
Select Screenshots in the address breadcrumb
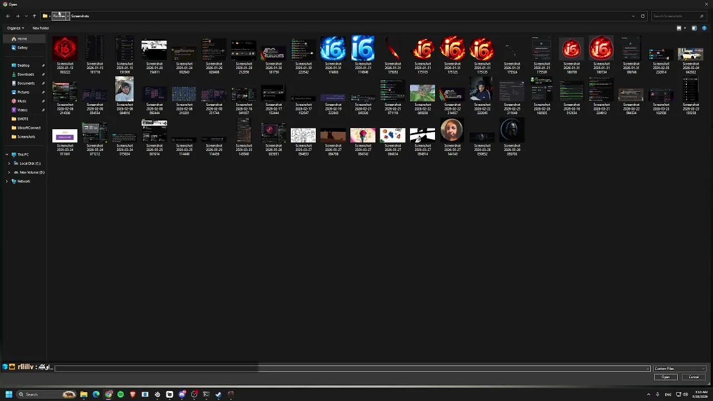80,16
